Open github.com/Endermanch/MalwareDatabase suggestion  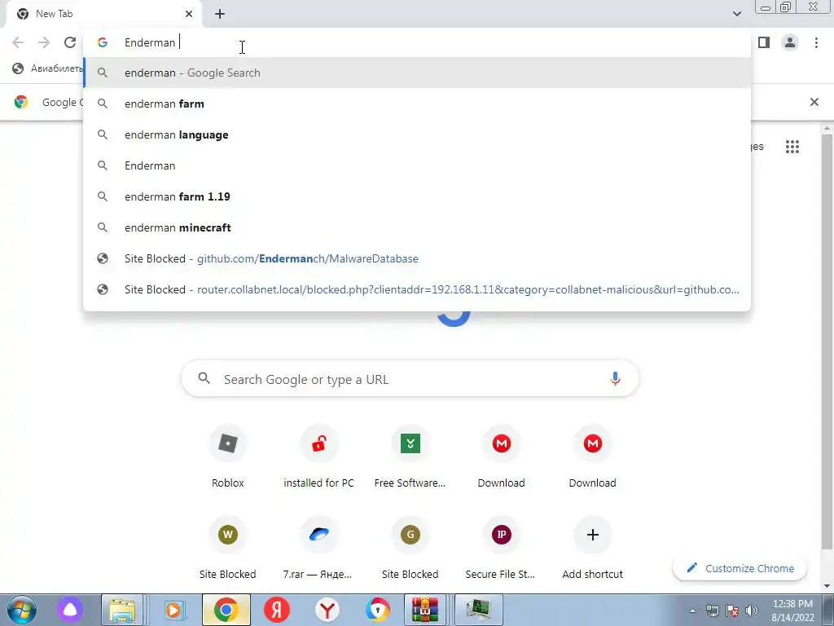coord(417,258)
